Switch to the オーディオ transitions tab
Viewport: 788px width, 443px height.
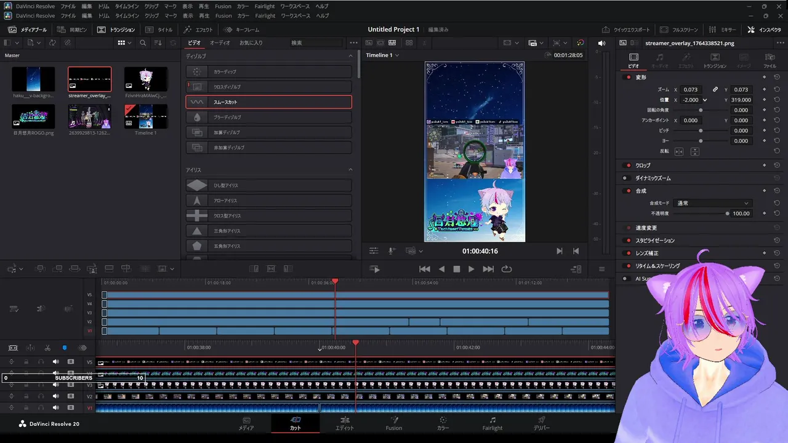pos(220,43)
